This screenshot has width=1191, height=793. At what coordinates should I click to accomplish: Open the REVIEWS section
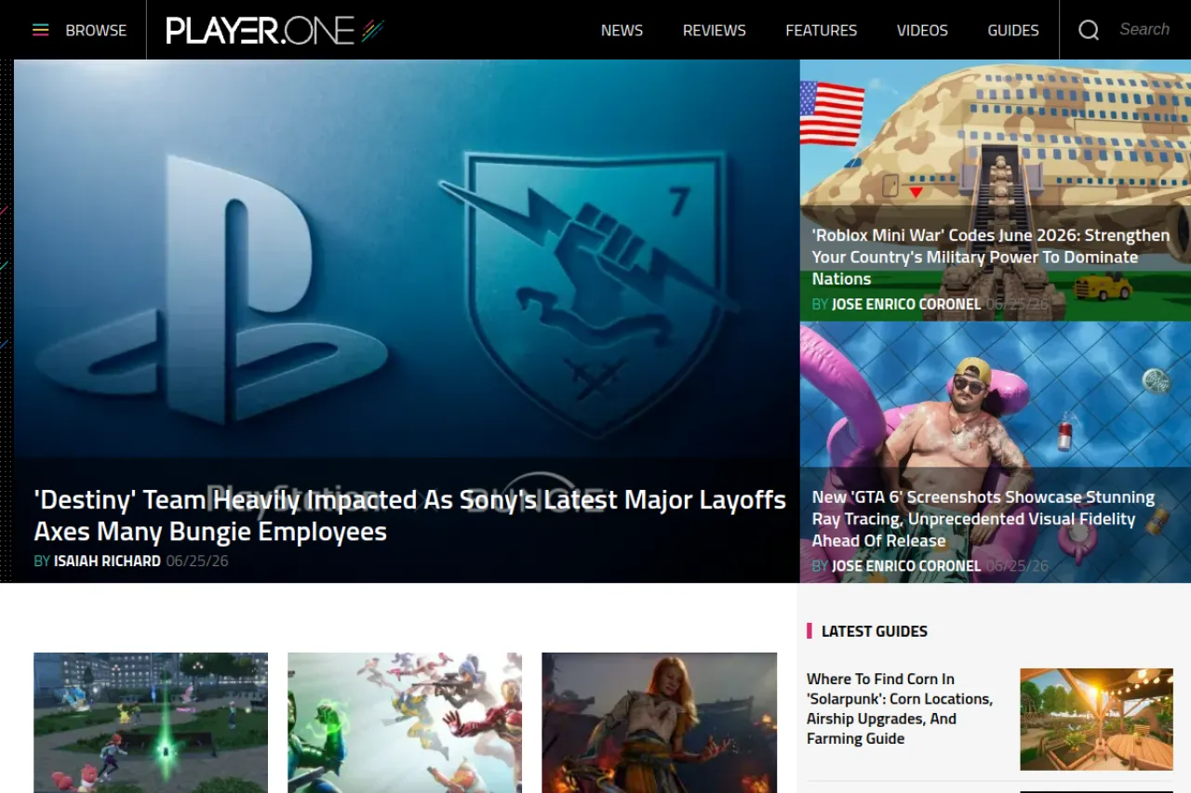(x=715, y=30)
